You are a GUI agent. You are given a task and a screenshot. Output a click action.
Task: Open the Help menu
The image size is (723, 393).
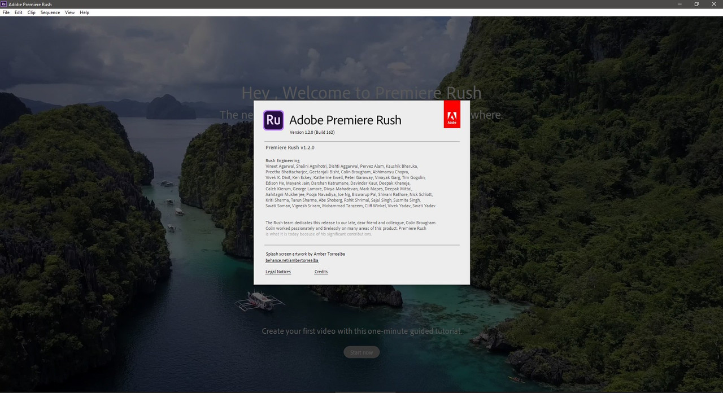point(85,12)
